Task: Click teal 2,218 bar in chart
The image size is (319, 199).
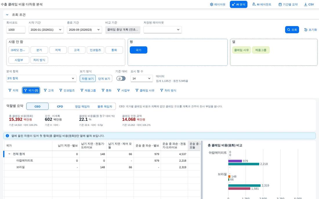Action: pos(244,164)
